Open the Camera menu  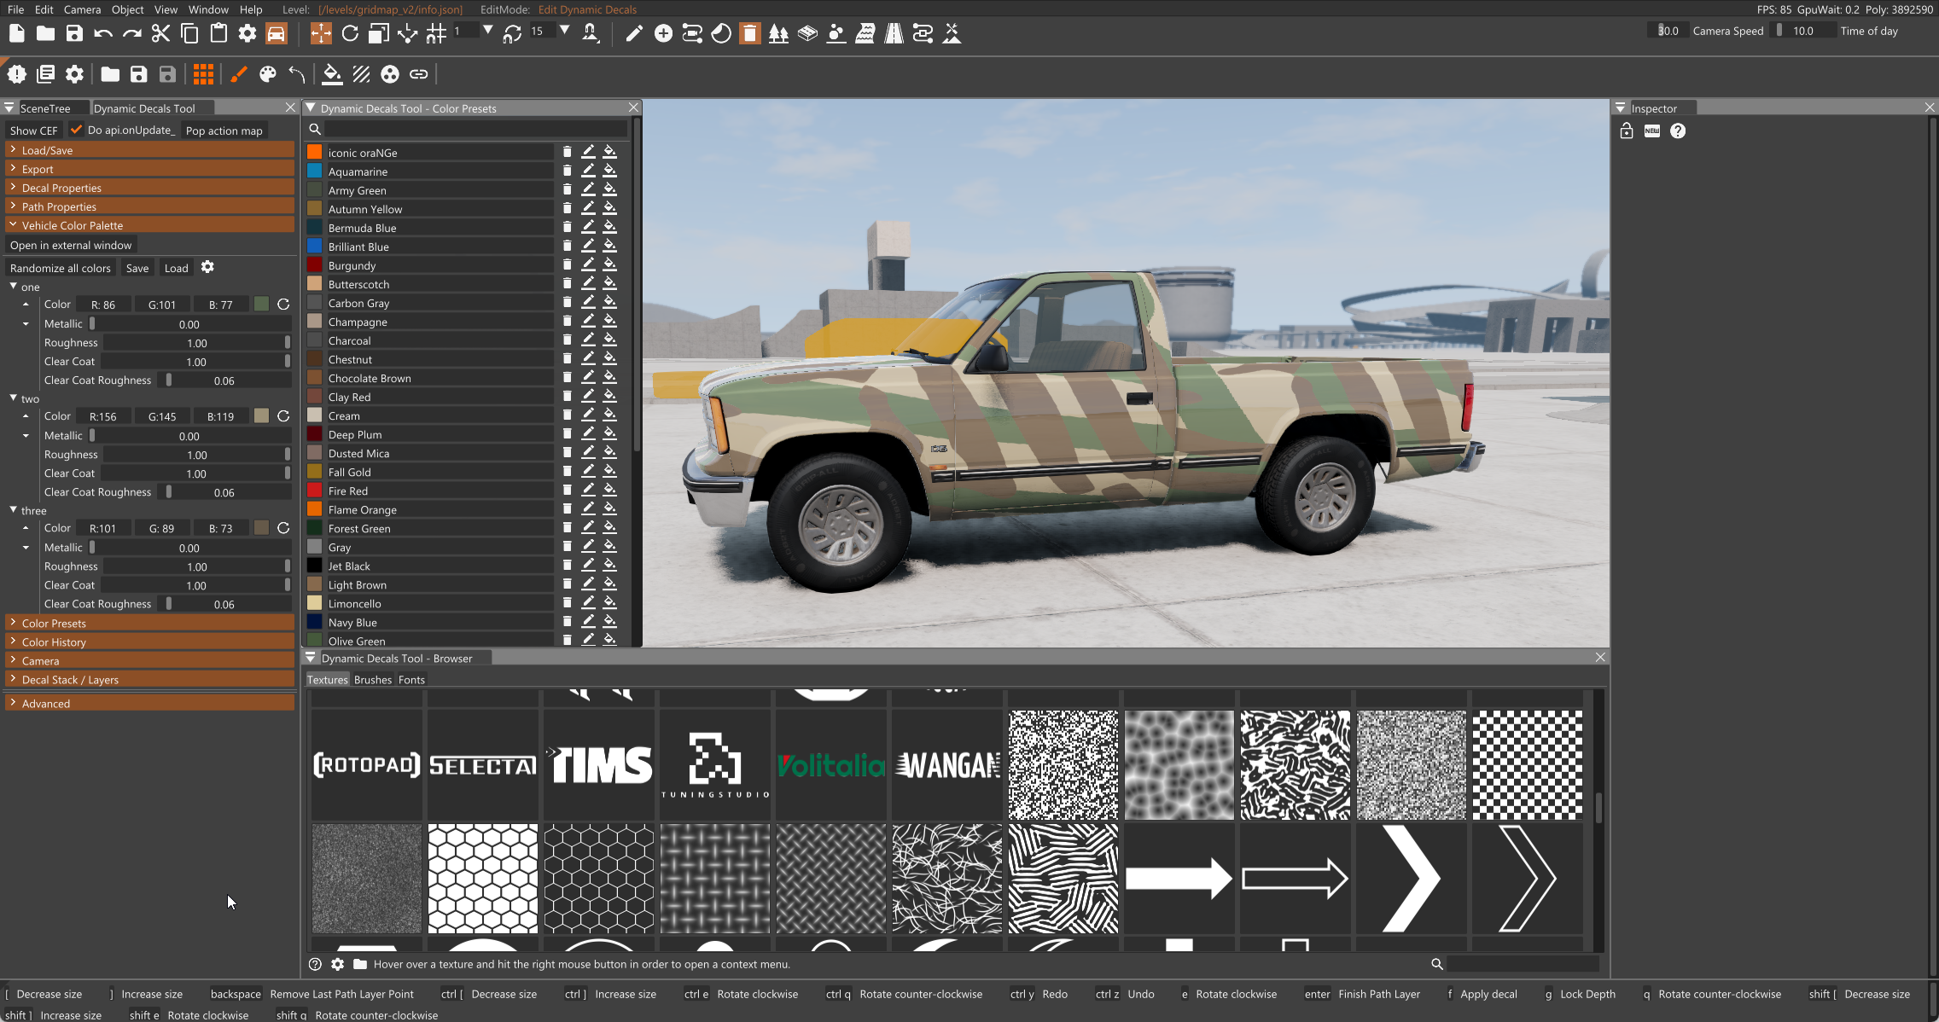(x=82, y=9)
